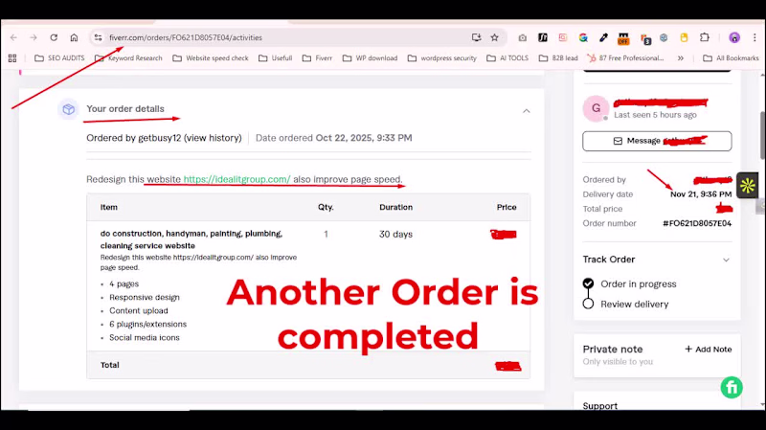Go back with the browser back arrow

coord(13,37)
